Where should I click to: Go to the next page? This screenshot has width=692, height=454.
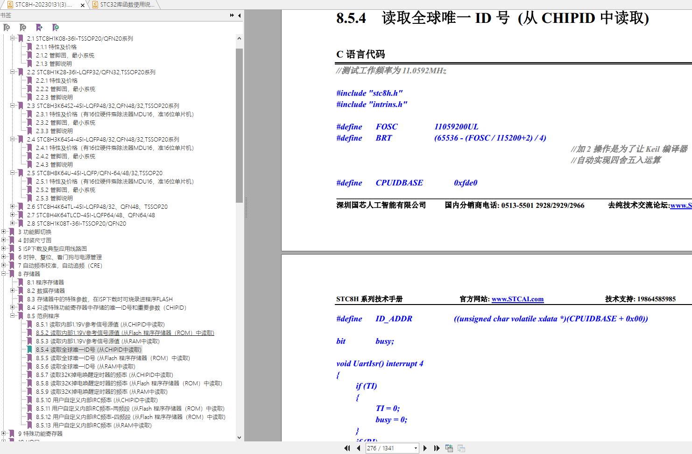(x=425, y=448)
